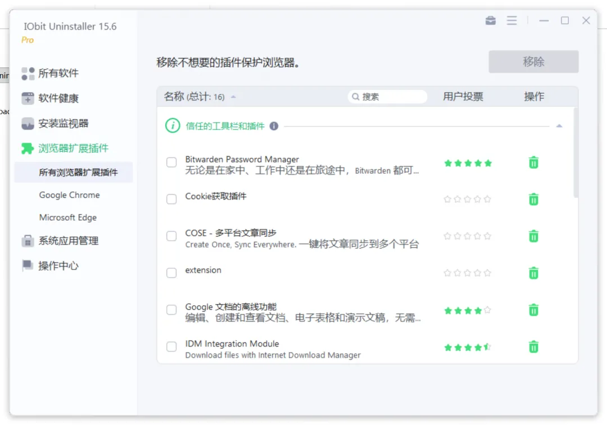Click the 软件健康 sidebar icon
Screen dimensions: 607x425
pos(28,98)
